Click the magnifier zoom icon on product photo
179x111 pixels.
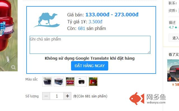click(13, 67)
